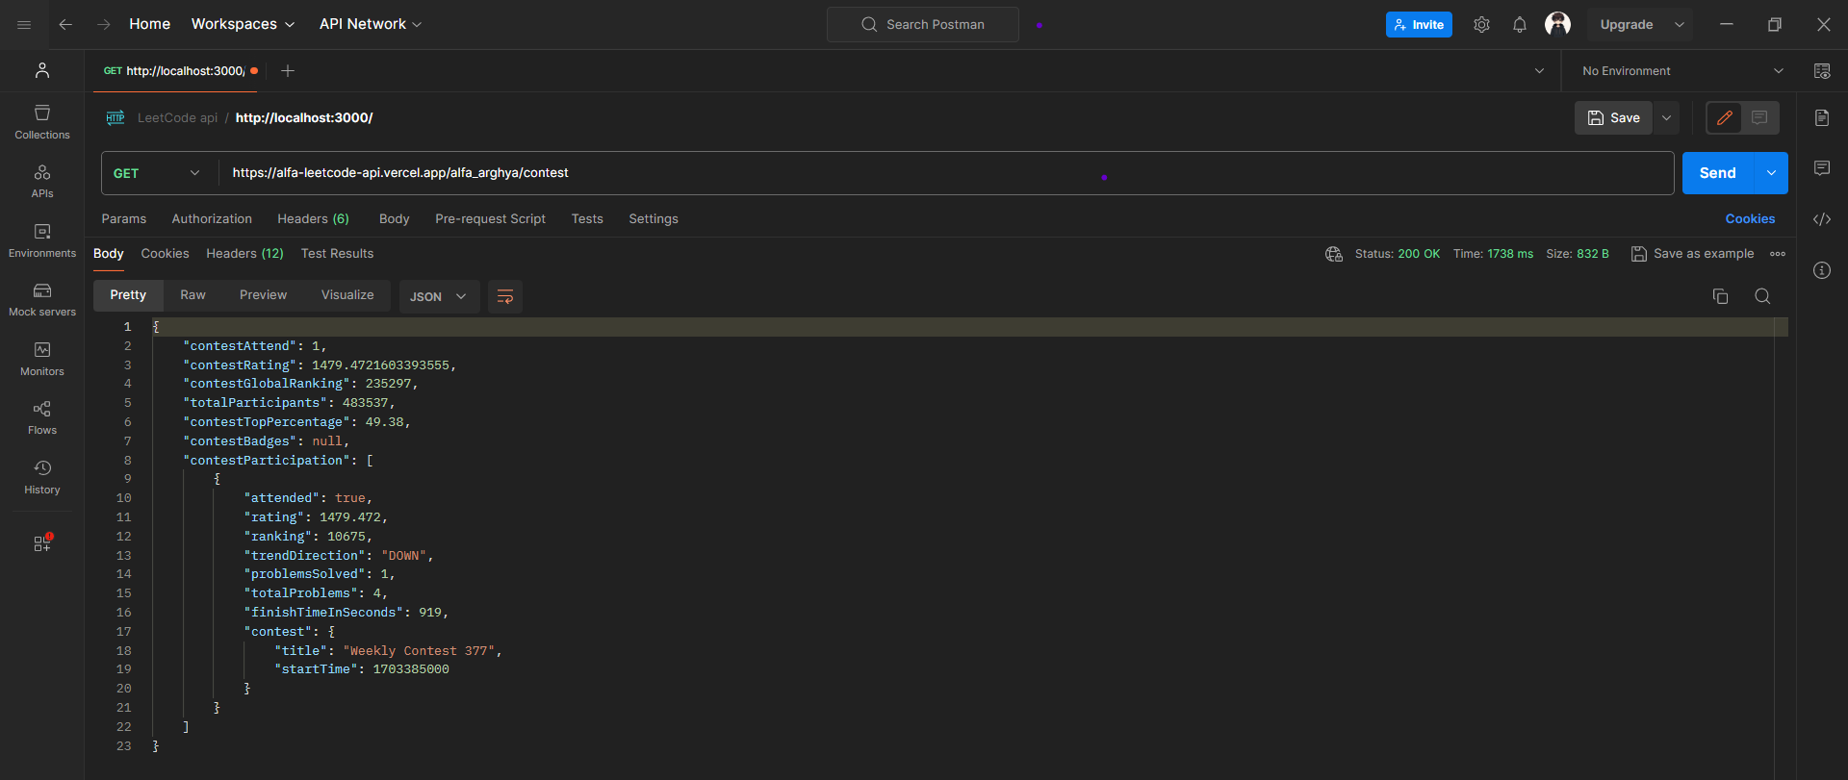The image size is (1848, 780).
Task: Open the History sidebar panel
Action: pos(42,477)
